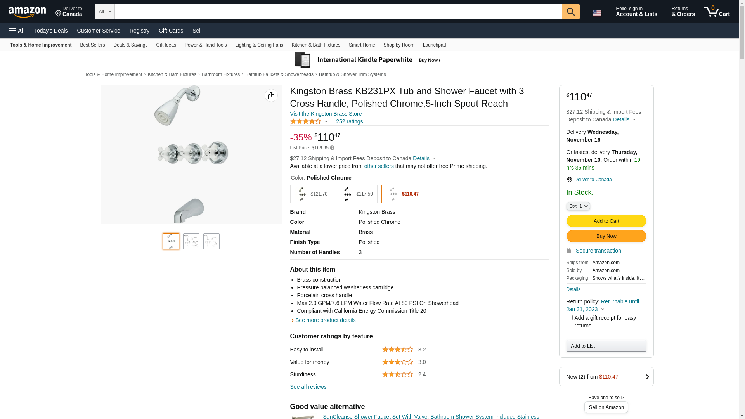Click the search text field

click(338, 12)
